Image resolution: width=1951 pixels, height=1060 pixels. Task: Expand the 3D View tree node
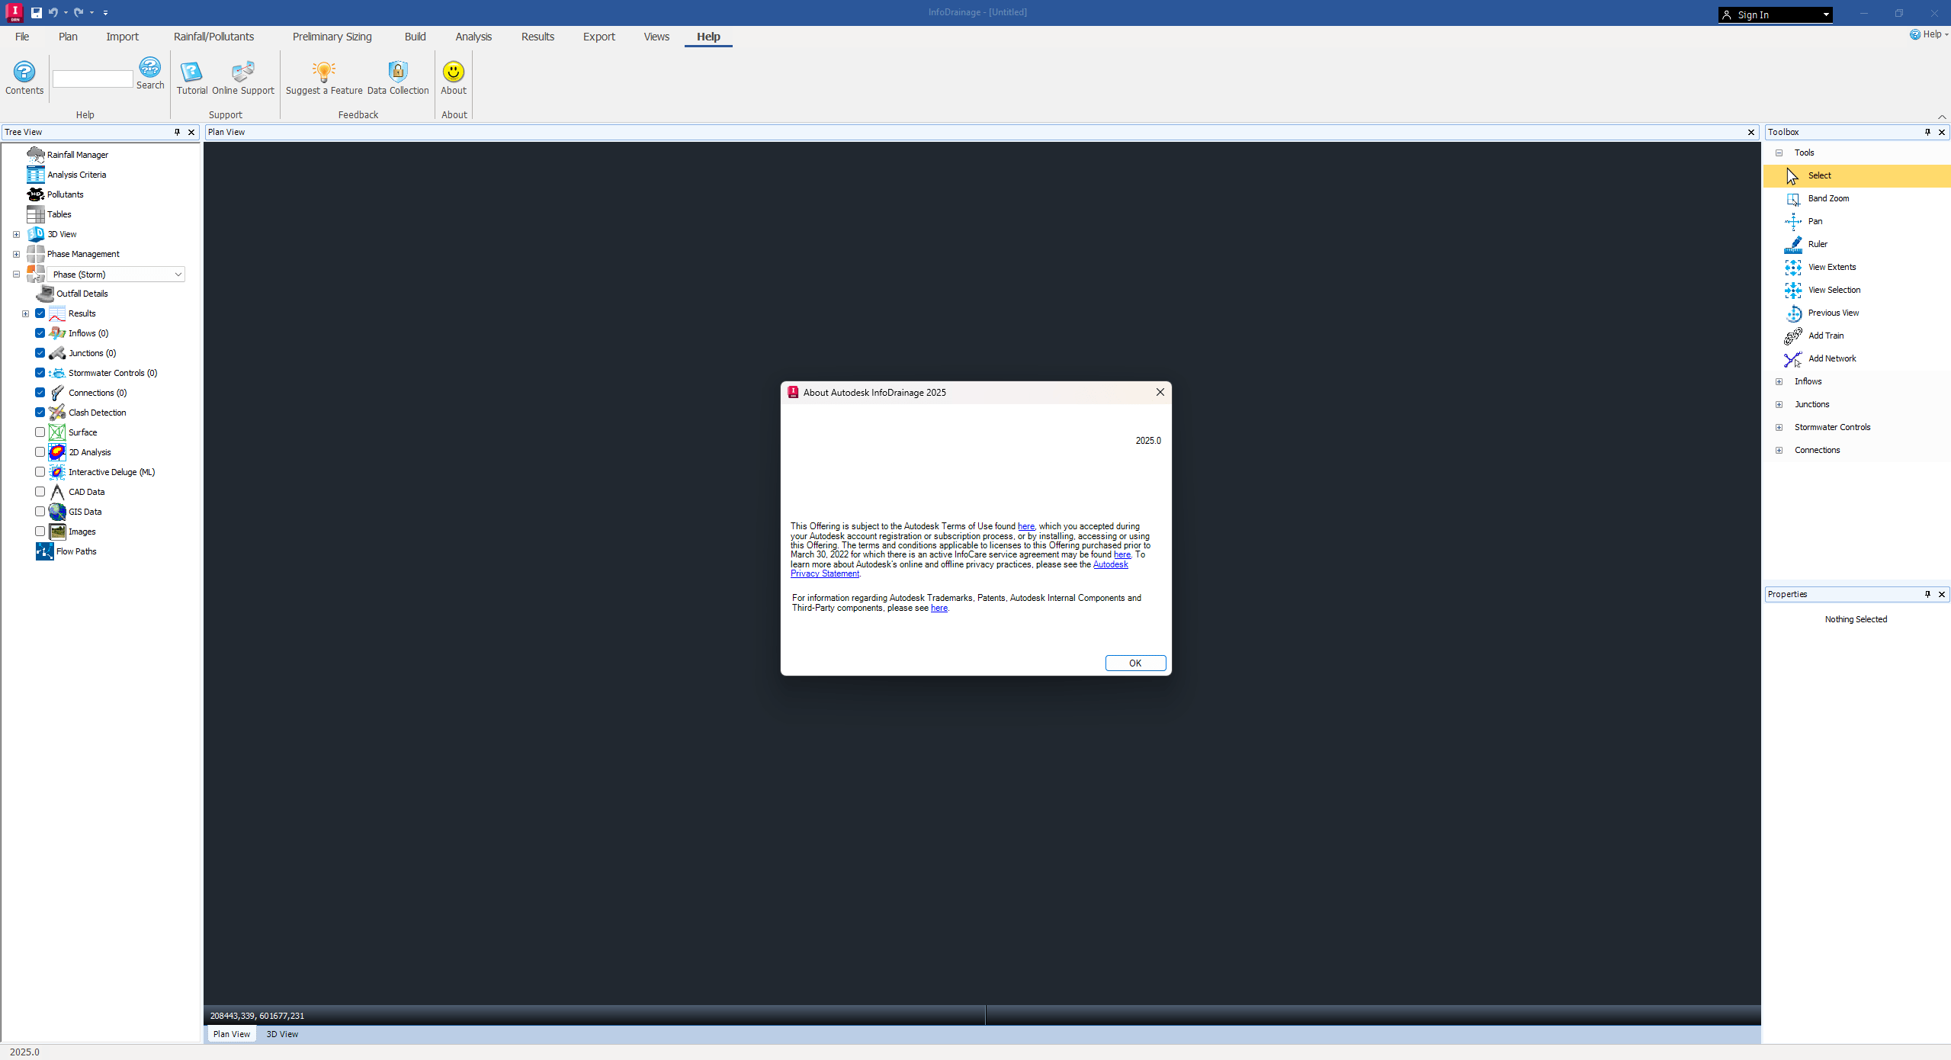[x=16, y=234]
